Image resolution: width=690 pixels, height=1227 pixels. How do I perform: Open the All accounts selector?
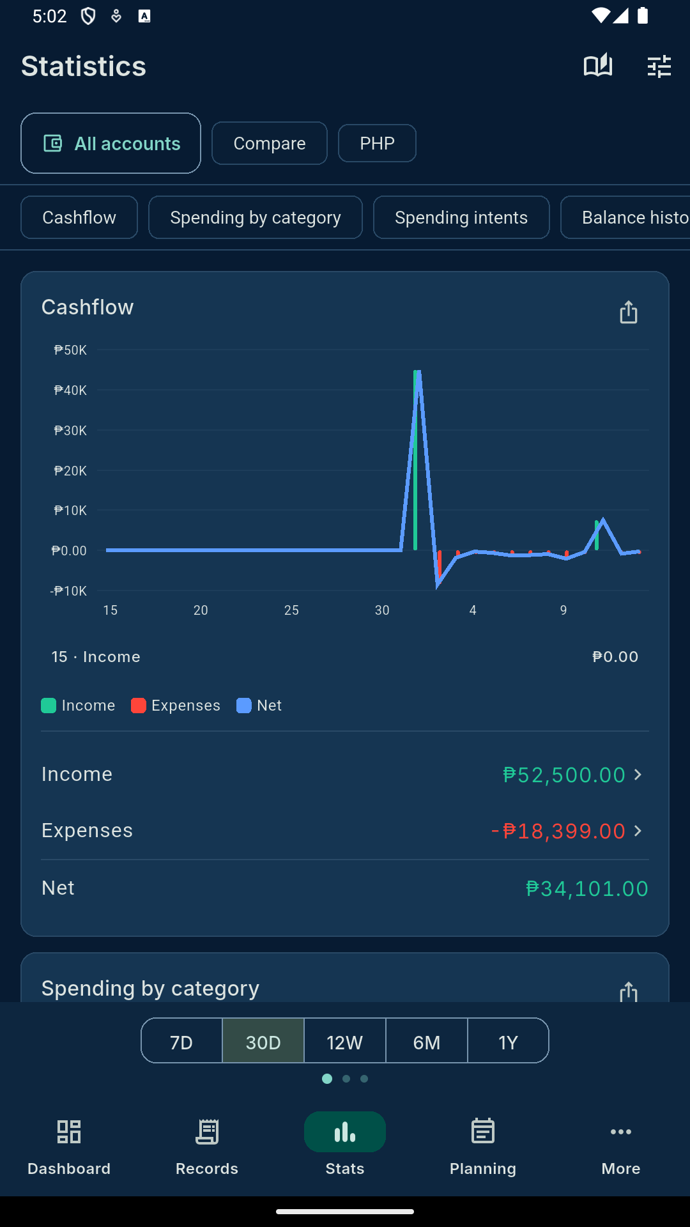pos(111,143)
